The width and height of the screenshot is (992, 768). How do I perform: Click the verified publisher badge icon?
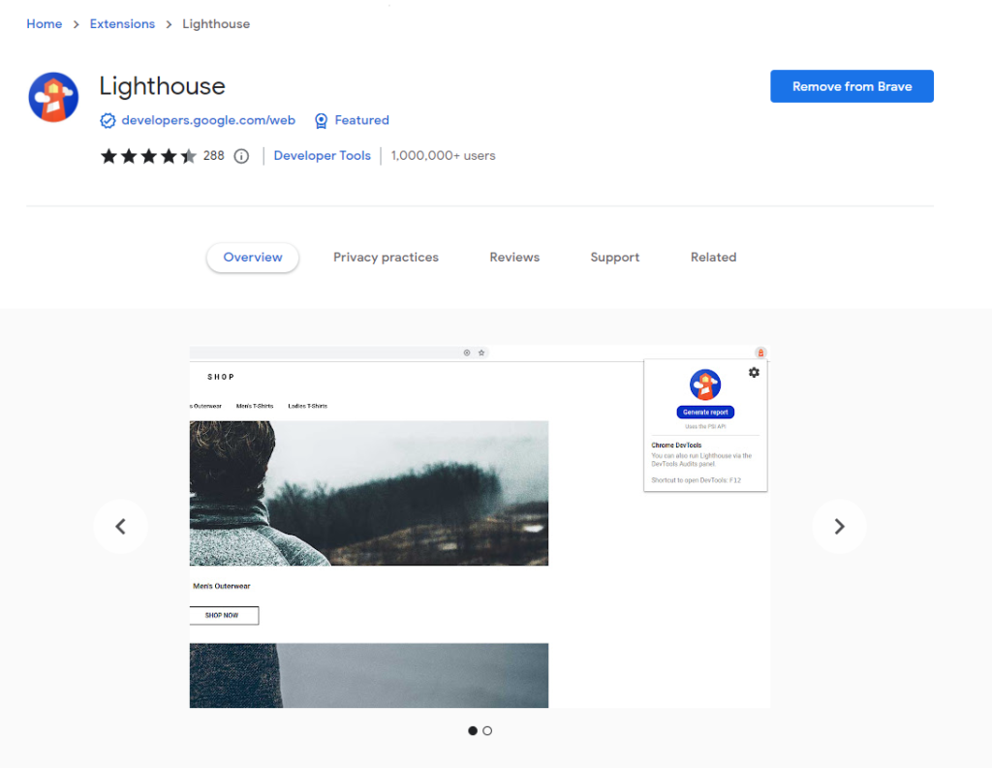108,120
